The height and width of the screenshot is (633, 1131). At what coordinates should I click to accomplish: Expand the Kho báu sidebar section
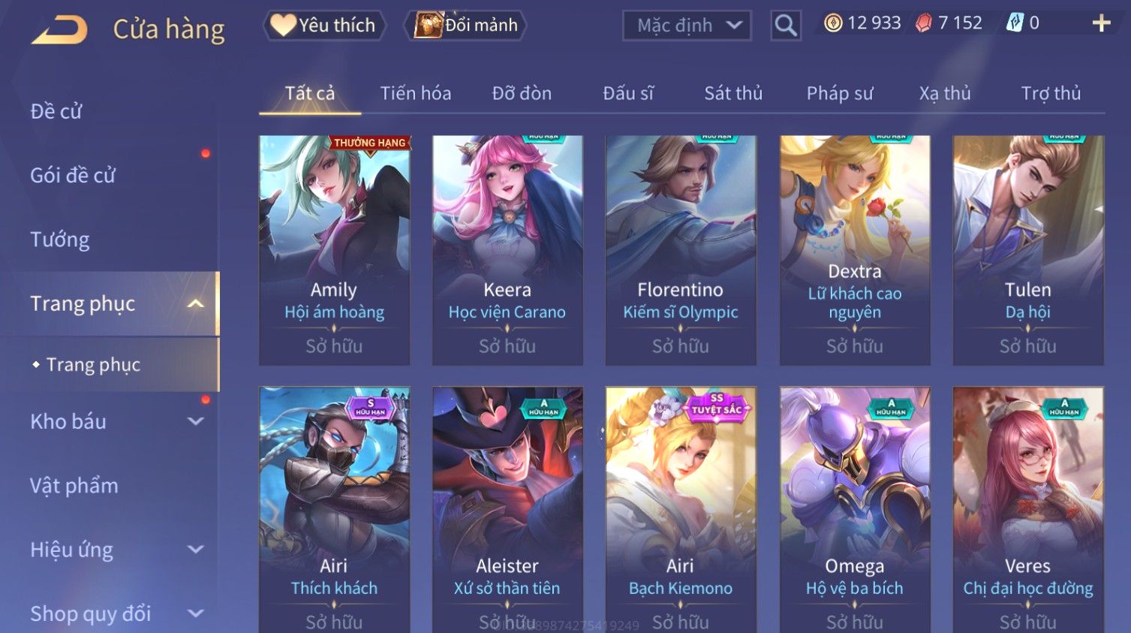[195, 422]
